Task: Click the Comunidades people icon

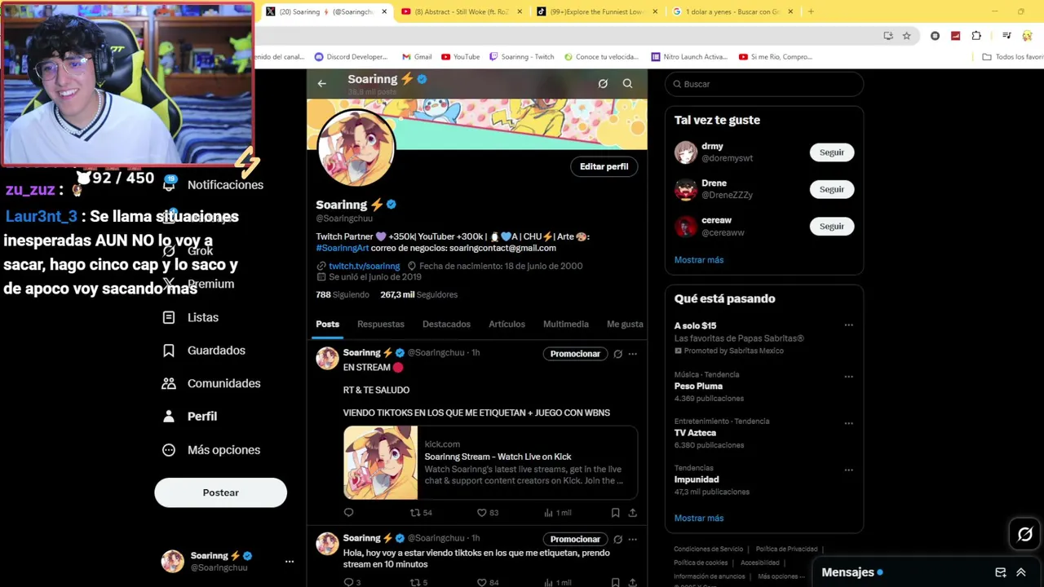Action: 169,383
